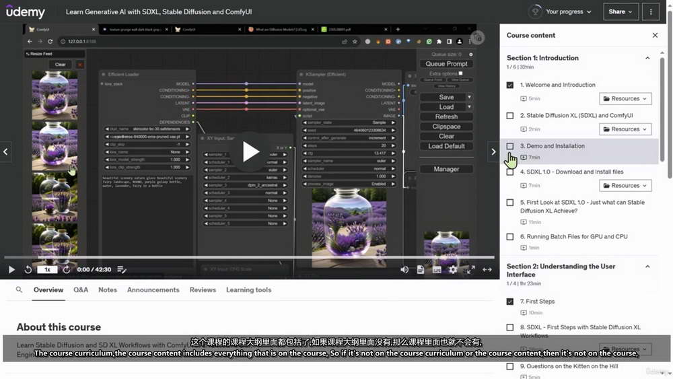The image size is (673, 379).
Task: Open the Announcements tab
Action: [x=153, y=289]
